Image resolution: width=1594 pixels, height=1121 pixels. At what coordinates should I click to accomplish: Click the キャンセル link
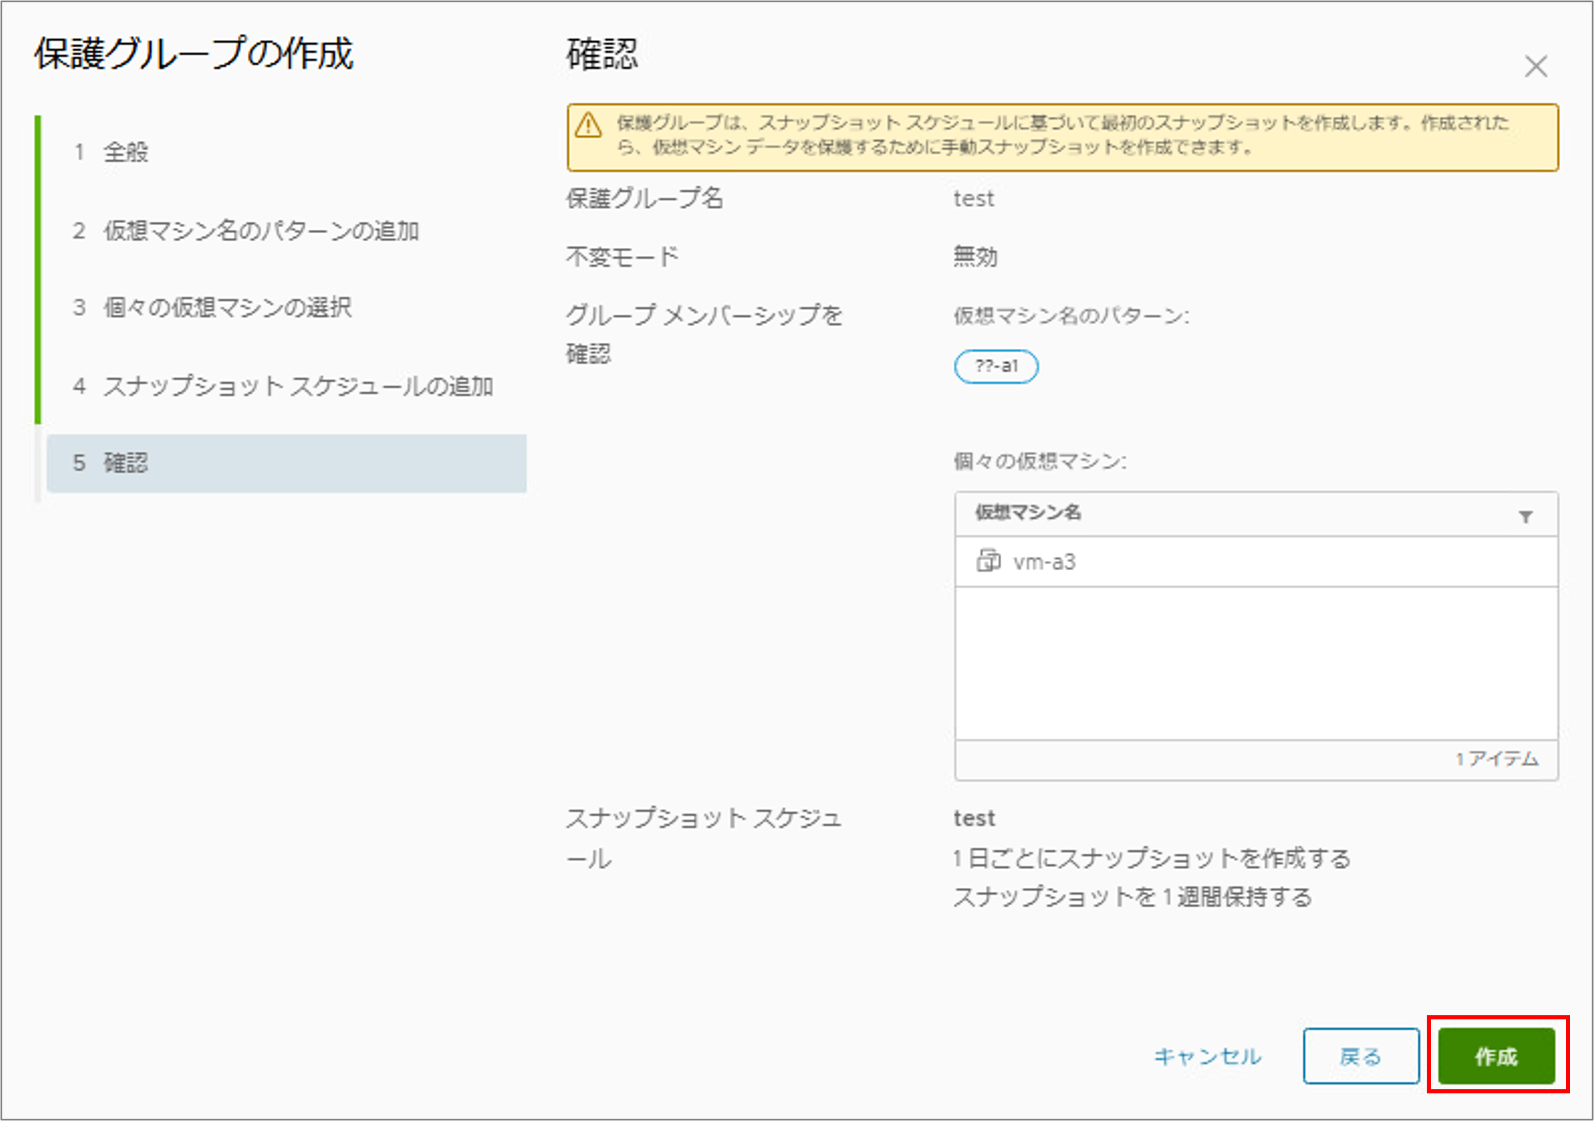tap(1207, 1056)
